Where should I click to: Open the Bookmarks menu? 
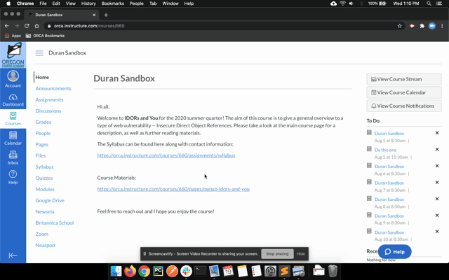(x=113, y=3)
